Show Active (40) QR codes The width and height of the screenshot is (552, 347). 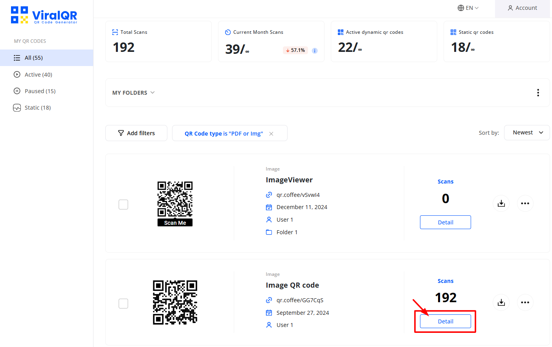39,75
